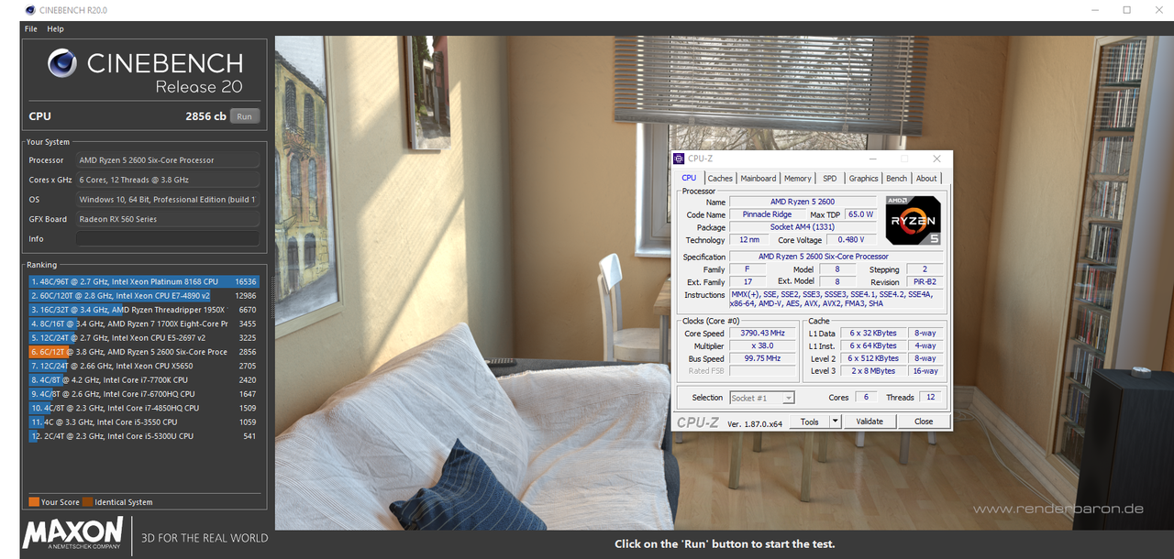Click the MAXON logo

coord(73,534)
